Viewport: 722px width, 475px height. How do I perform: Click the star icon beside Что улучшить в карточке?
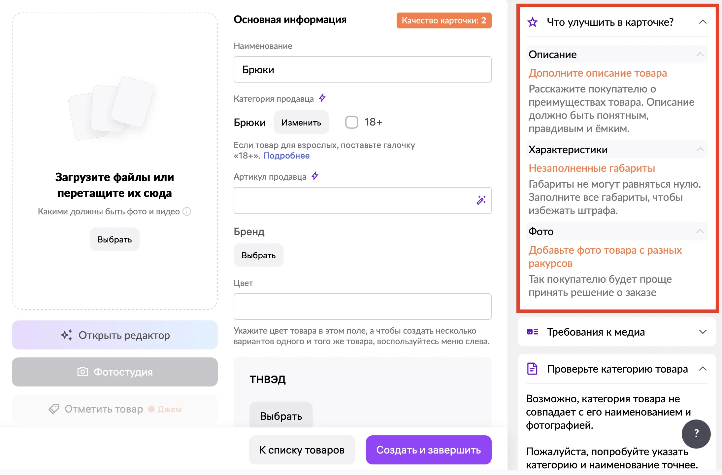[532, 22]
